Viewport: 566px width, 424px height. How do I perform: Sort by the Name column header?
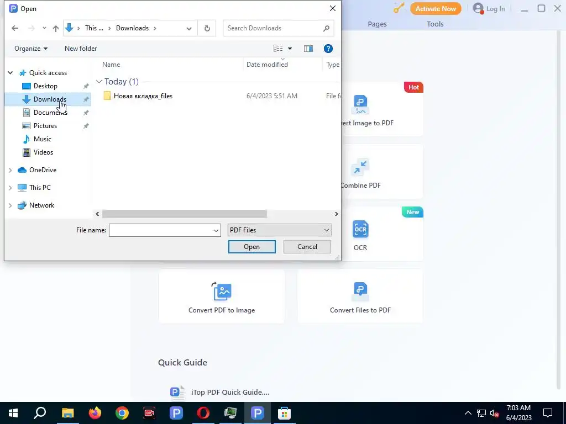point(111,65)
